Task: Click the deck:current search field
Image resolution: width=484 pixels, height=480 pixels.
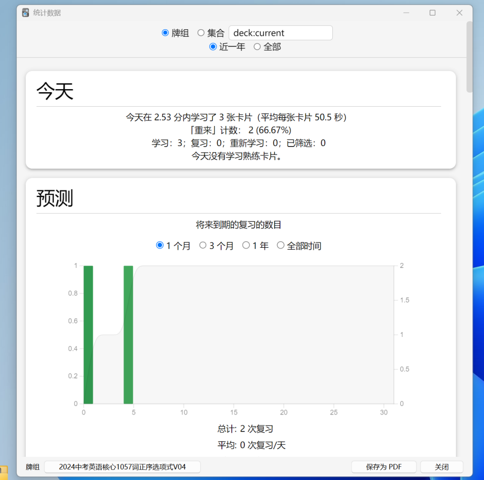Action: (x=280, y=33)
